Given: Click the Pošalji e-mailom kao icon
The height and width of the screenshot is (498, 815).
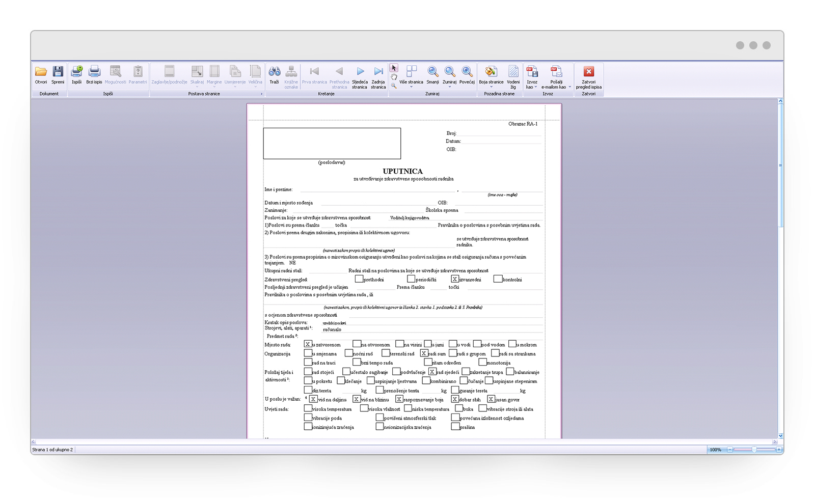Looking at the screenshot, I should [x=556, y=72].
